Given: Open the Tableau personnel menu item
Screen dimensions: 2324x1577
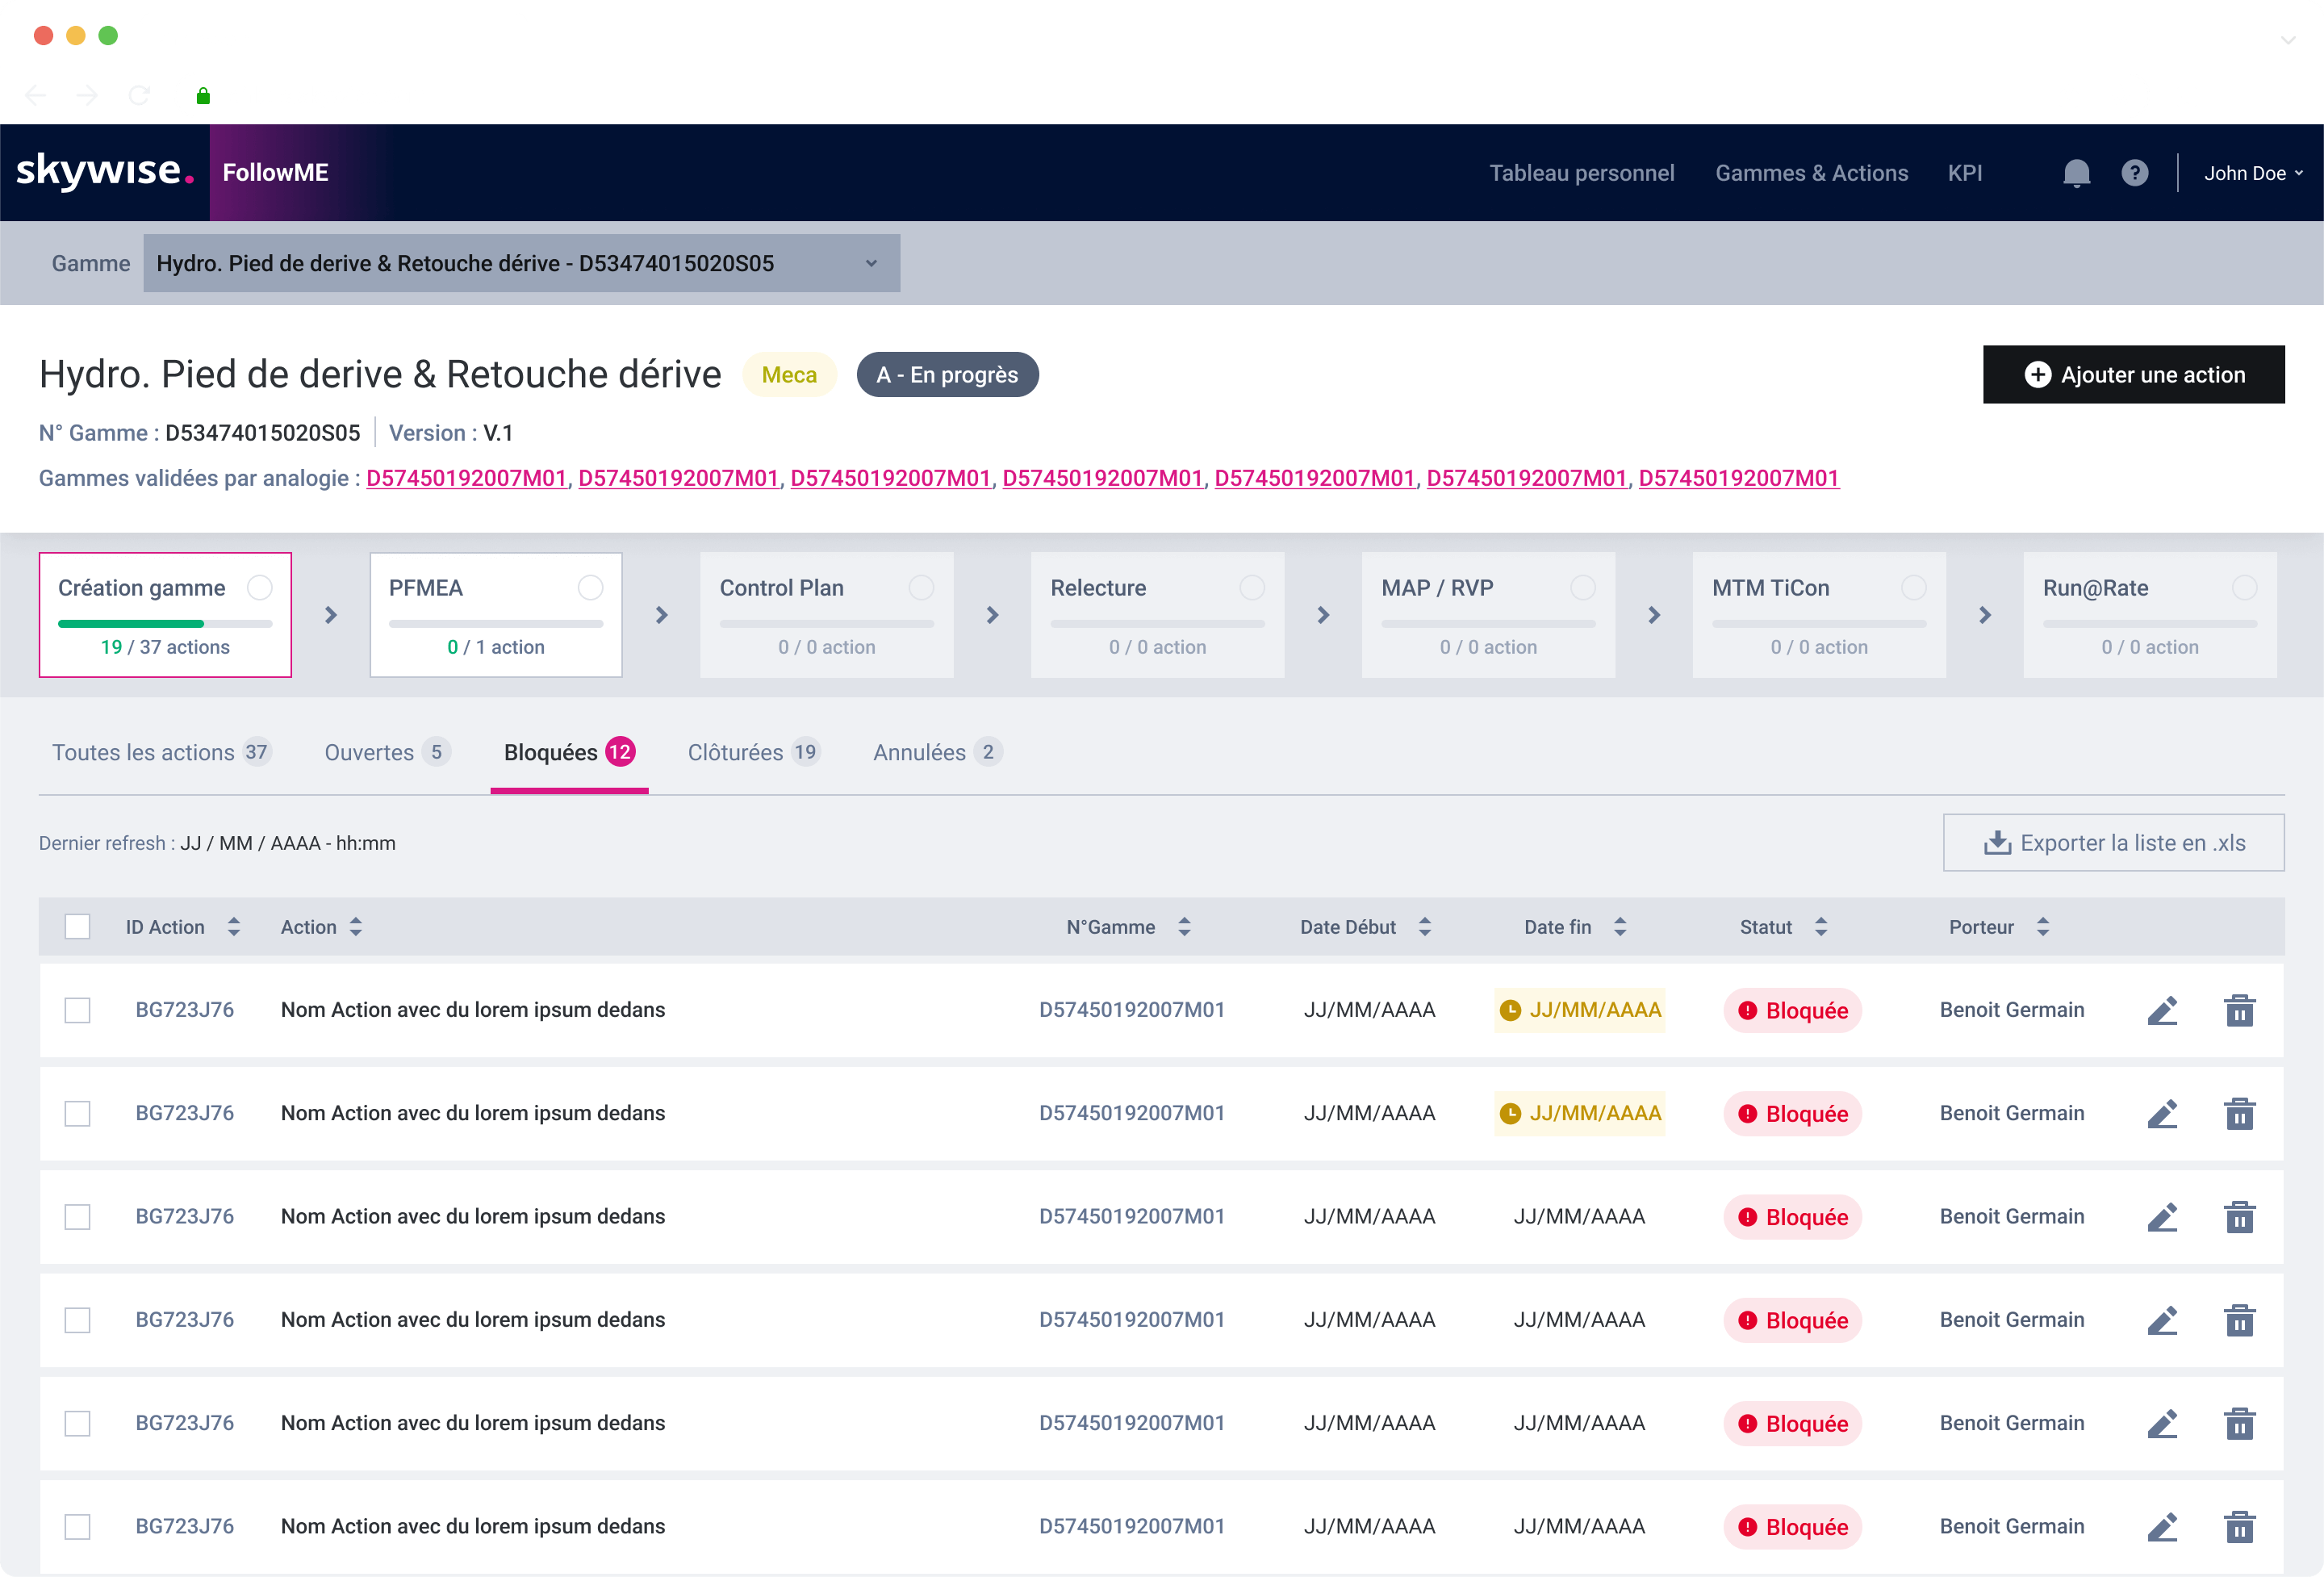Looking at the screenshot, I should [1582, 172].
